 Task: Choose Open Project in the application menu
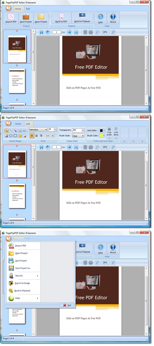pos(23,253)
